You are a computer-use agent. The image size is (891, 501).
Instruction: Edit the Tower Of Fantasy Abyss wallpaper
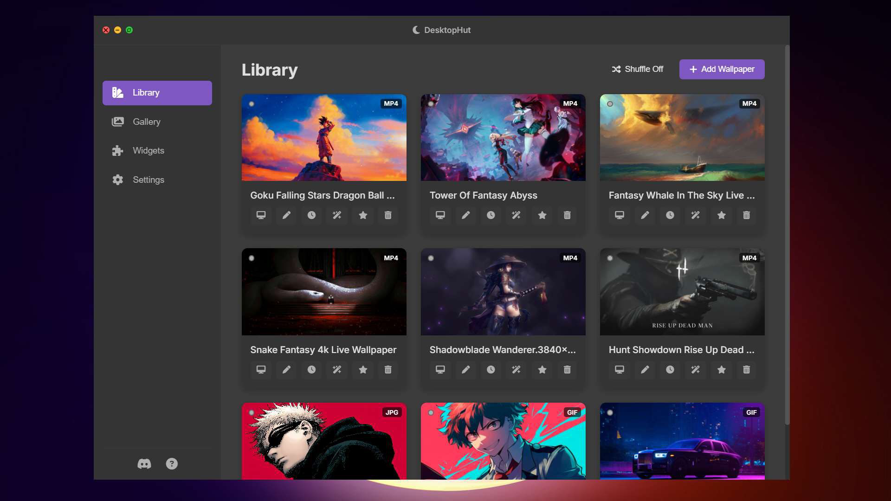coord(465,215)
